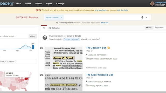Click the location pin for Jackson, Tennessee
This screenshot has width=166, height=93.
(87, 55)
